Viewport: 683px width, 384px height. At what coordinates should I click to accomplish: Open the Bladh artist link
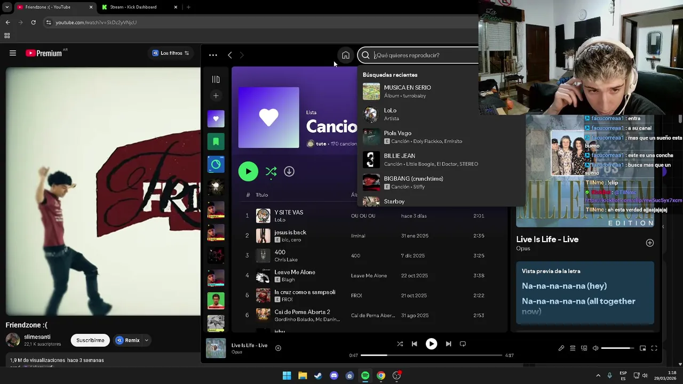click(x=288, y=279)
